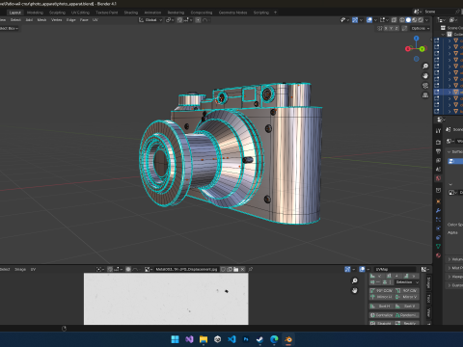Screen dimensions: 463x347
Task: Switch to the Geometry Nodes workspace tab
Action: tap(232, 13)
